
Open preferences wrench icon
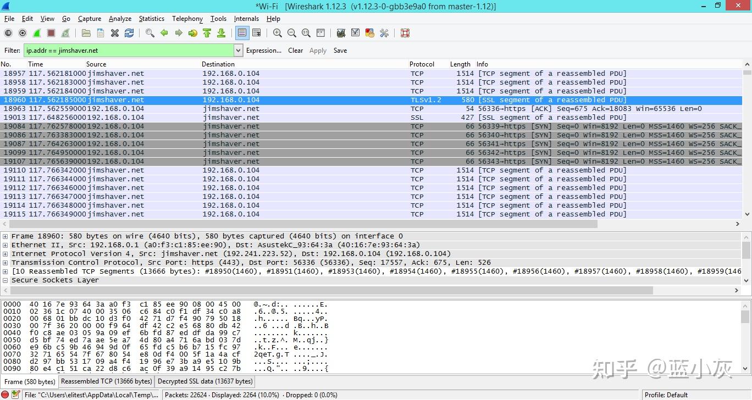coord(384,33)
